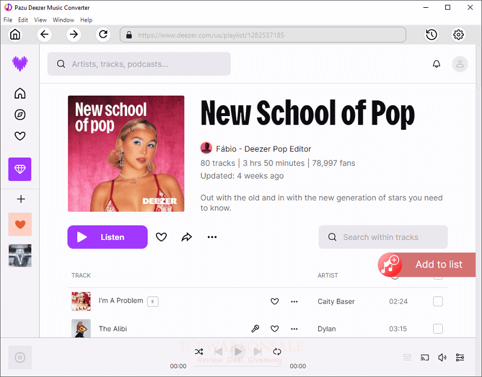Toggle shuffle in the player bar

[x=199, y=352]
